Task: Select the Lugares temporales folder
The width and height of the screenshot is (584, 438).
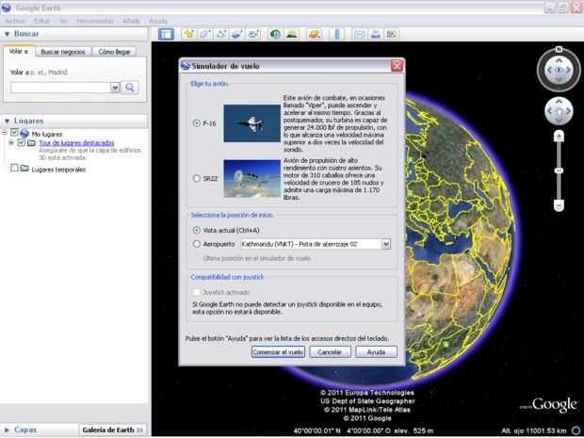Action: pyautogui.click(x=58, y=170)
